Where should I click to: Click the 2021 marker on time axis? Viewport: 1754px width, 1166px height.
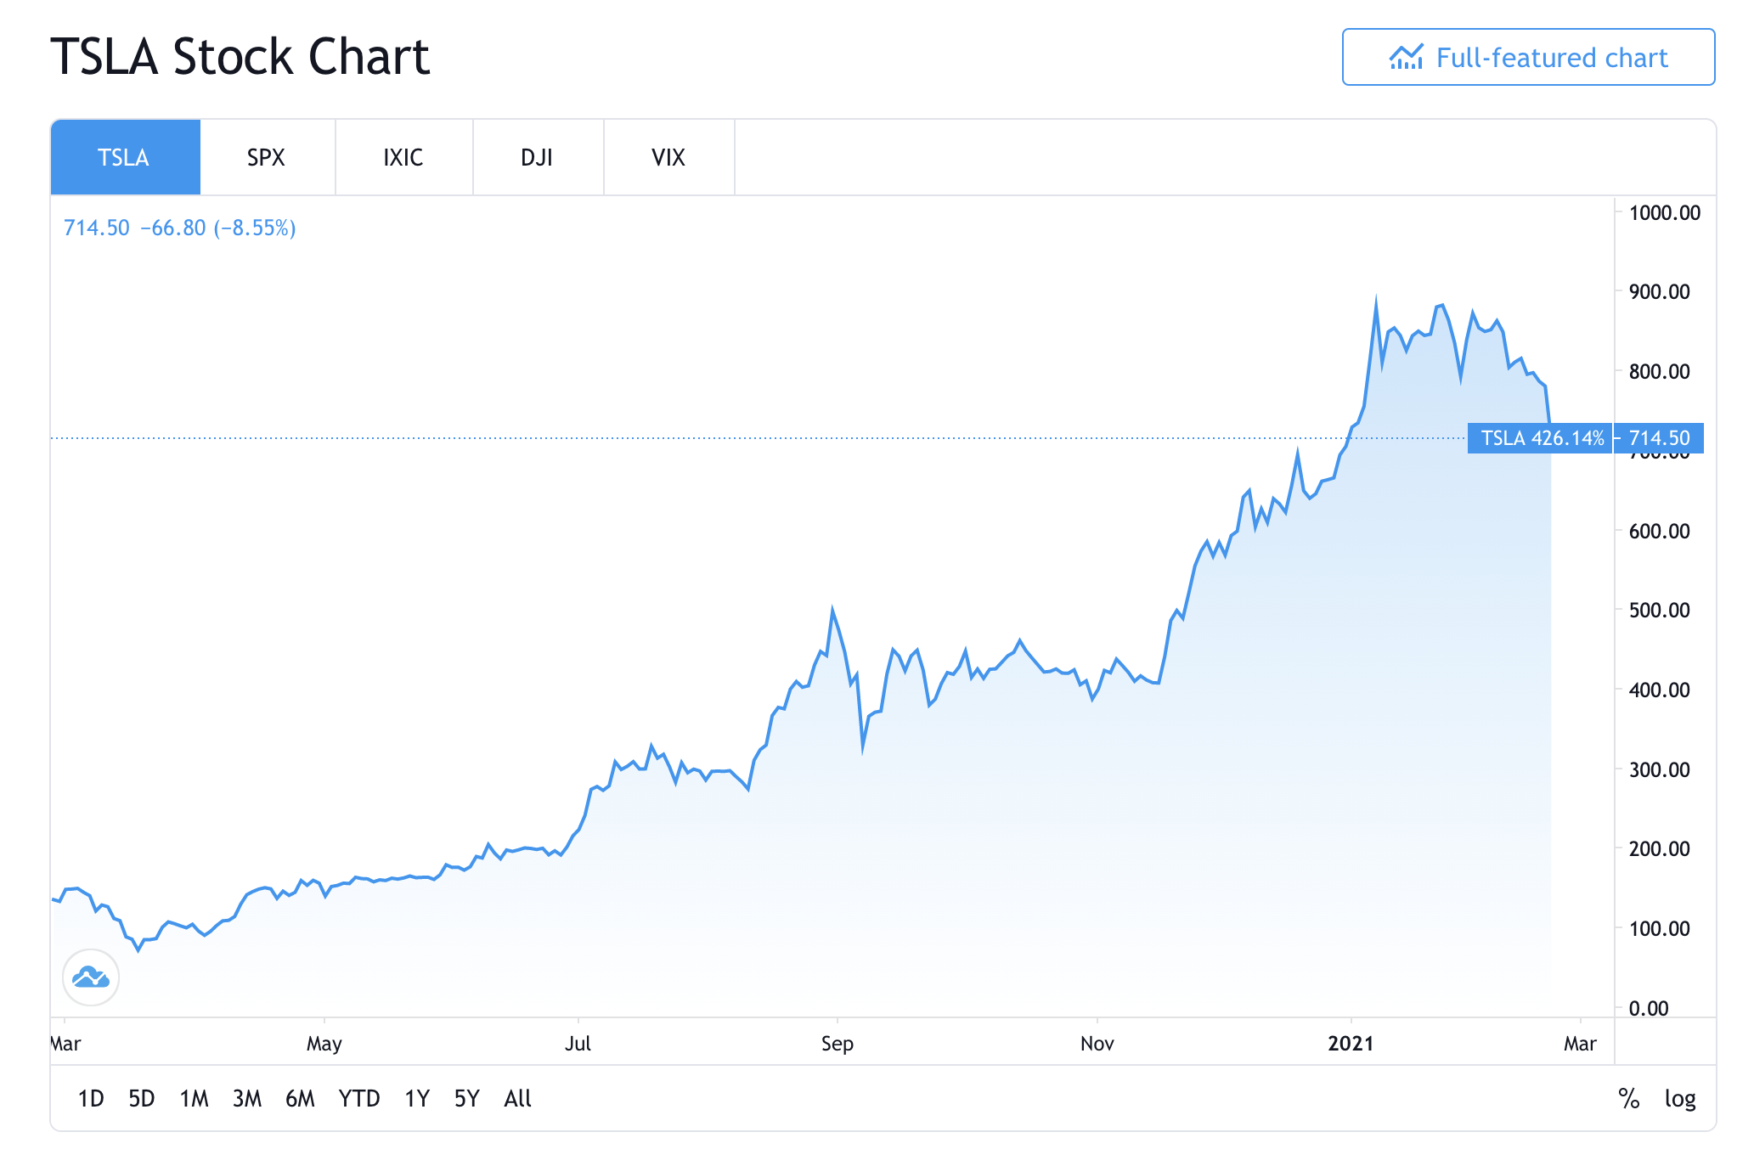click(1351, 1044)
